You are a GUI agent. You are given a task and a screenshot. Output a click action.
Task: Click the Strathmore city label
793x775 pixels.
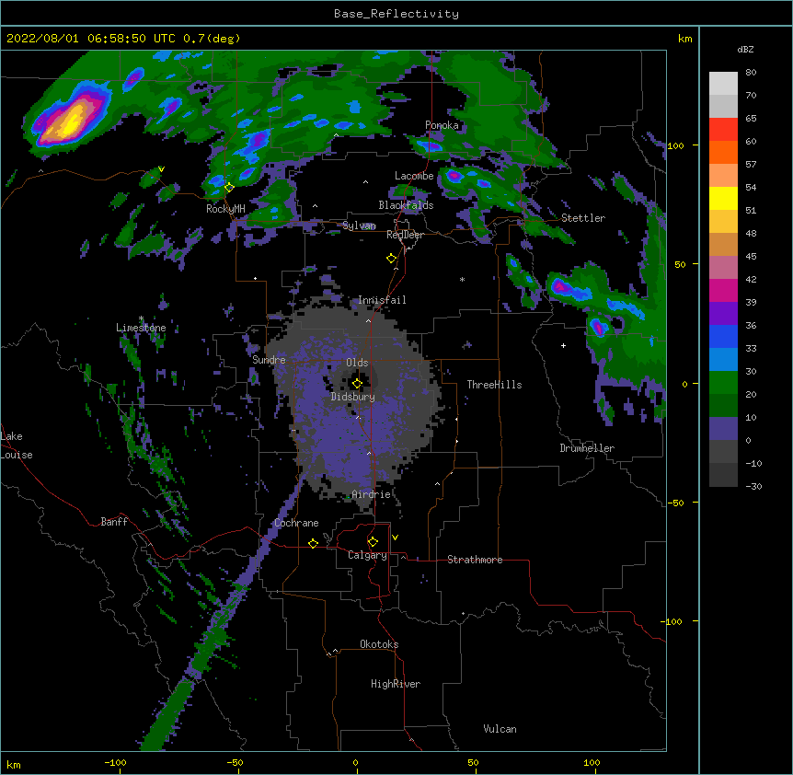(475, 560)
